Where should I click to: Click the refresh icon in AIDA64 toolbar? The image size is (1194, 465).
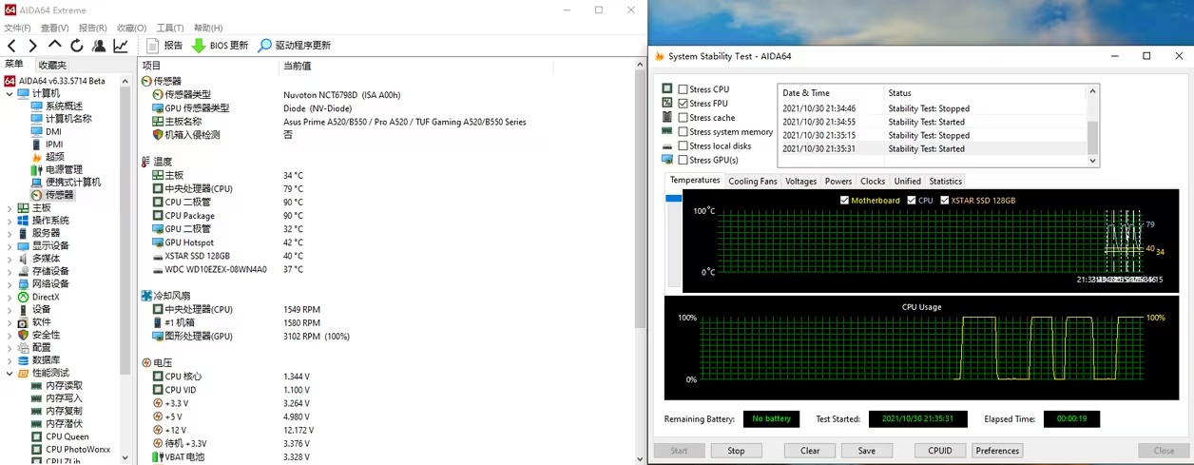click(x=76, y=46)
